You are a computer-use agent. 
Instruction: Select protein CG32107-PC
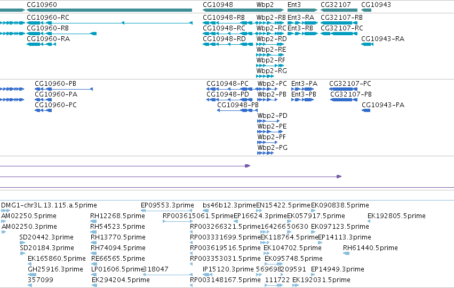(x=344, y=89)
